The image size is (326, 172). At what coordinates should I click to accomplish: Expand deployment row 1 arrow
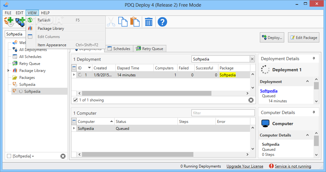(x=74, y=75)
